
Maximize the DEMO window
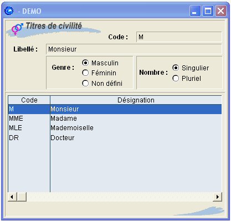[208, 11]
